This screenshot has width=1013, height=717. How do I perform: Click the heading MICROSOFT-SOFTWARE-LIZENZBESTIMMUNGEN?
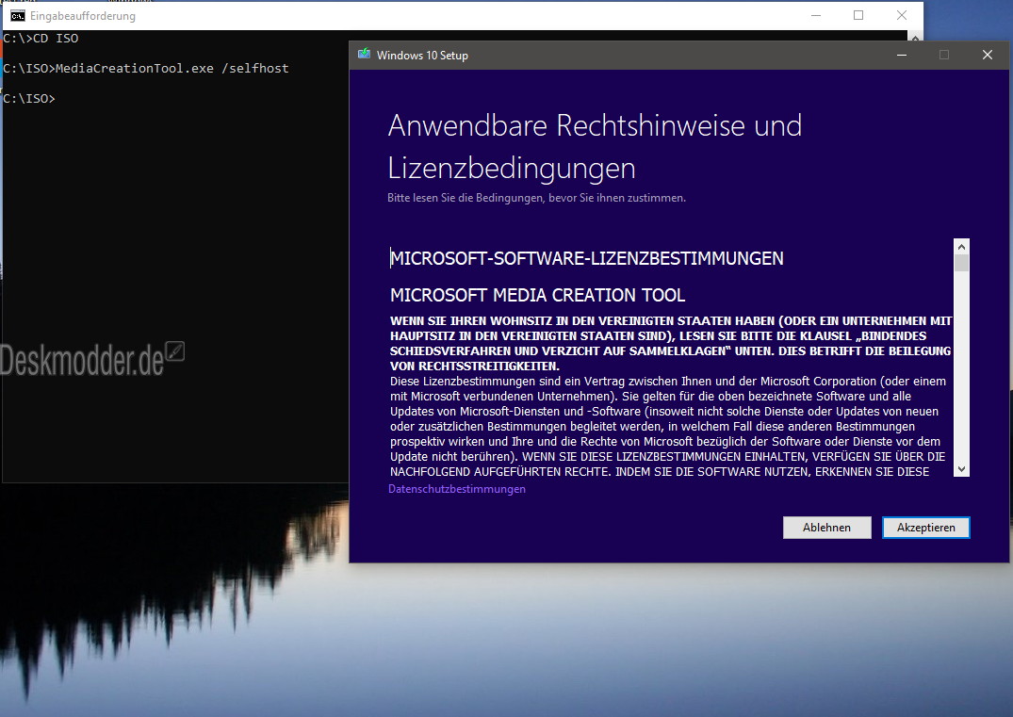587,258
